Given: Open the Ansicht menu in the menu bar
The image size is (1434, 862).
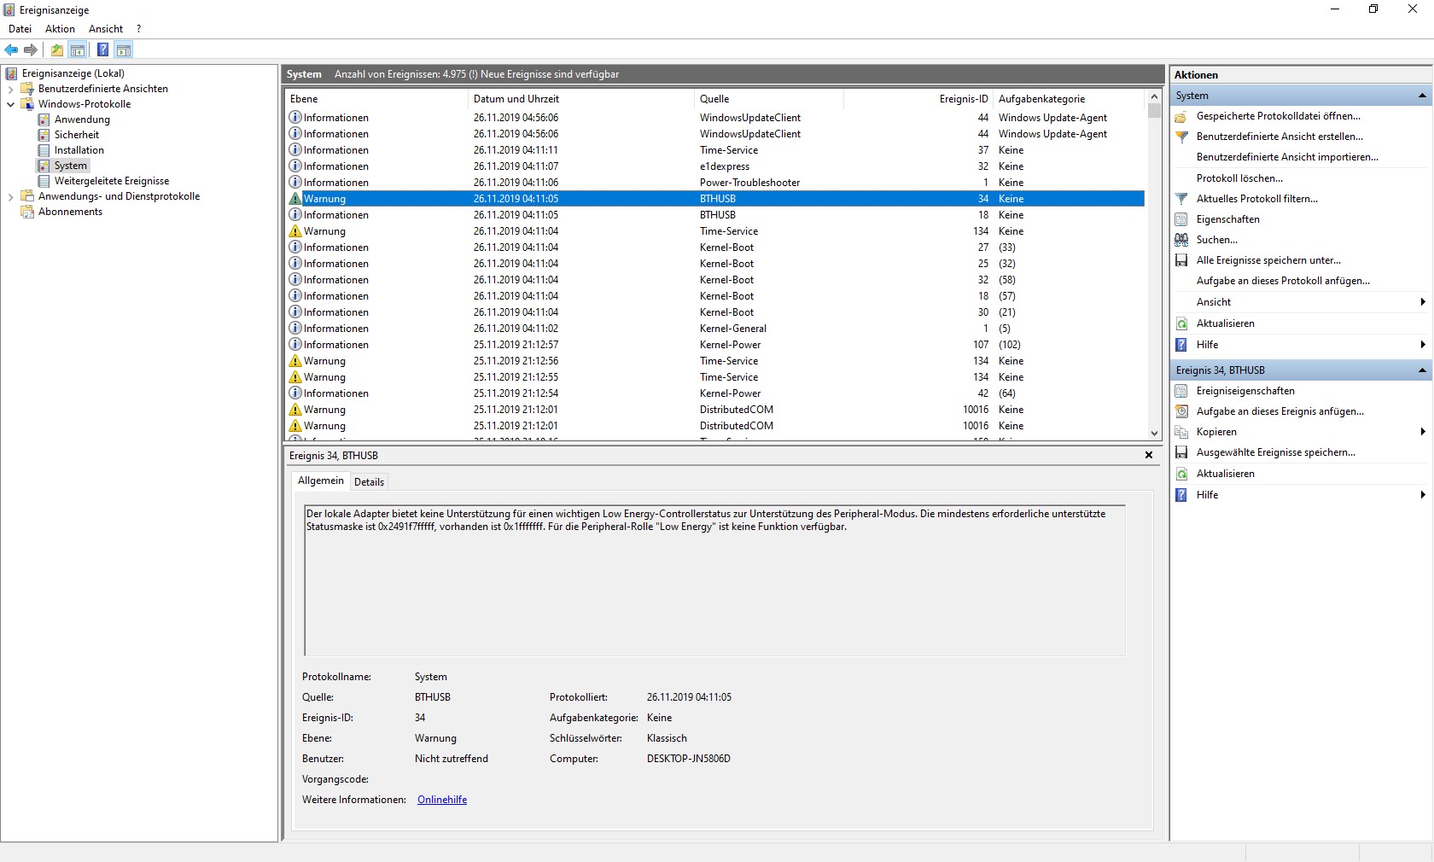Looking at the screenshot, I should click(106, 29).
